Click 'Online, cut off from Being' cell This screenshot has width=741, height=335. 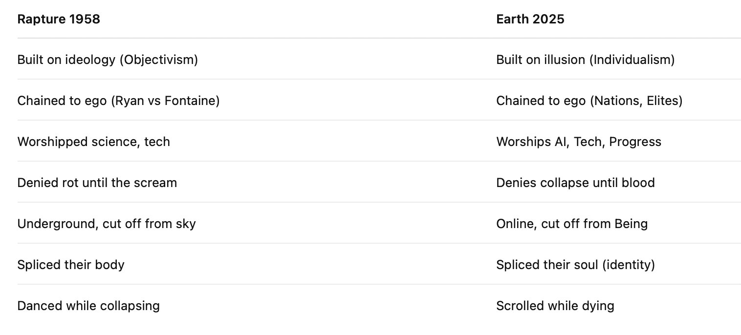[x=571, y=224]
